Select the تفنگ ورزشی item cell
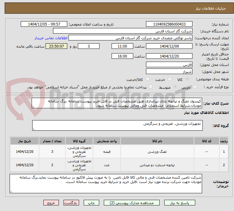 click(157, 152)
